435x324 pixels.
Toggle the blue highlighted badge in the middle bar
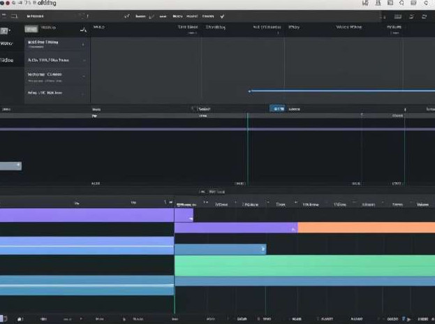(x=277, y=109)
